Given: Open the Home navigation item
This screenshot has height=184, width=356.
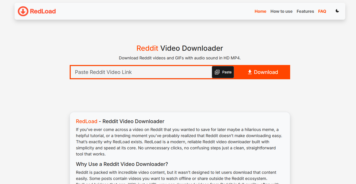Looking at the screenshot, I should coord(260,11).
